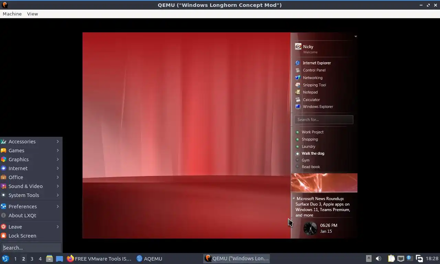
Task: Click the Read book task label
Action: point(311,167)
